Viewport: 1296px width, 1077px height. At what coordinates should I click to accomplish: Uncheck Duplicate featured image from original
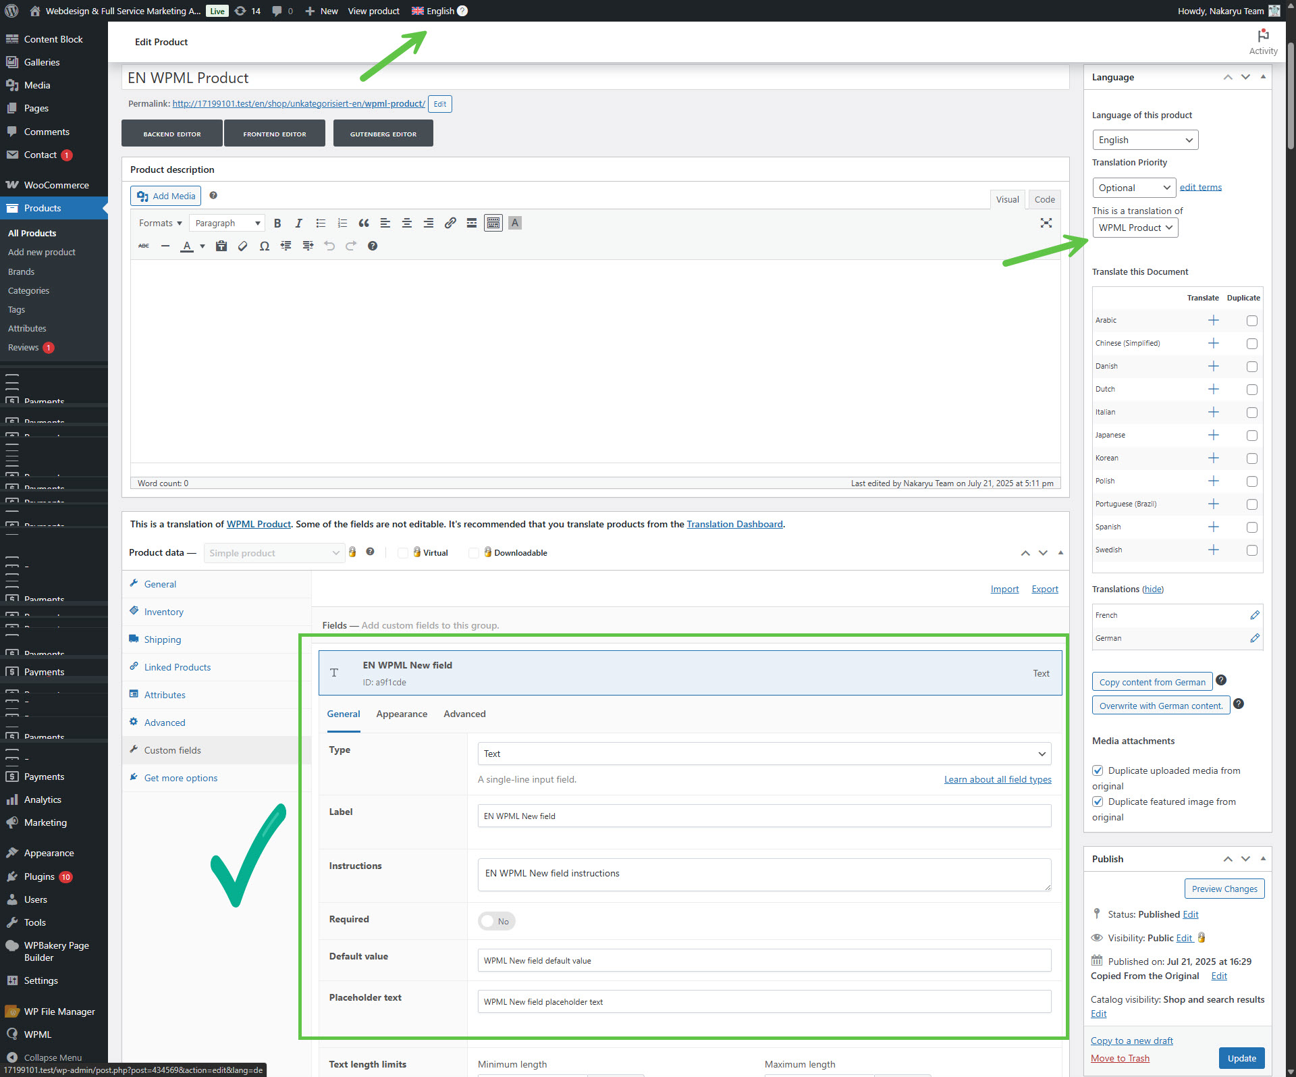[x=1098, y=802]
